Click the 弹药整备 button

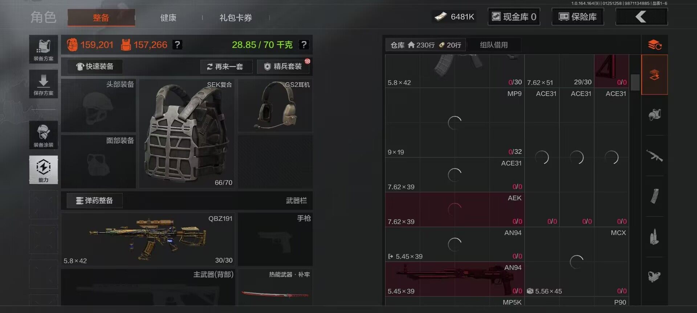95,201
